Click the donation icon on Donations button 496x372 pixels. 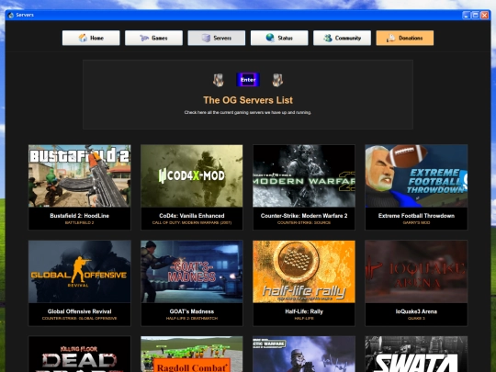point(390,39)
